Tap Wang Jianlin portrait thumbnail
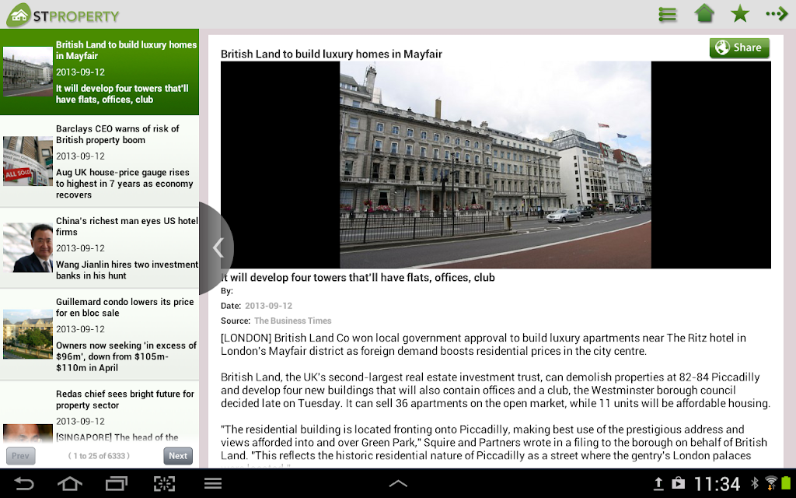796x498 pixels. click(28, 248)
